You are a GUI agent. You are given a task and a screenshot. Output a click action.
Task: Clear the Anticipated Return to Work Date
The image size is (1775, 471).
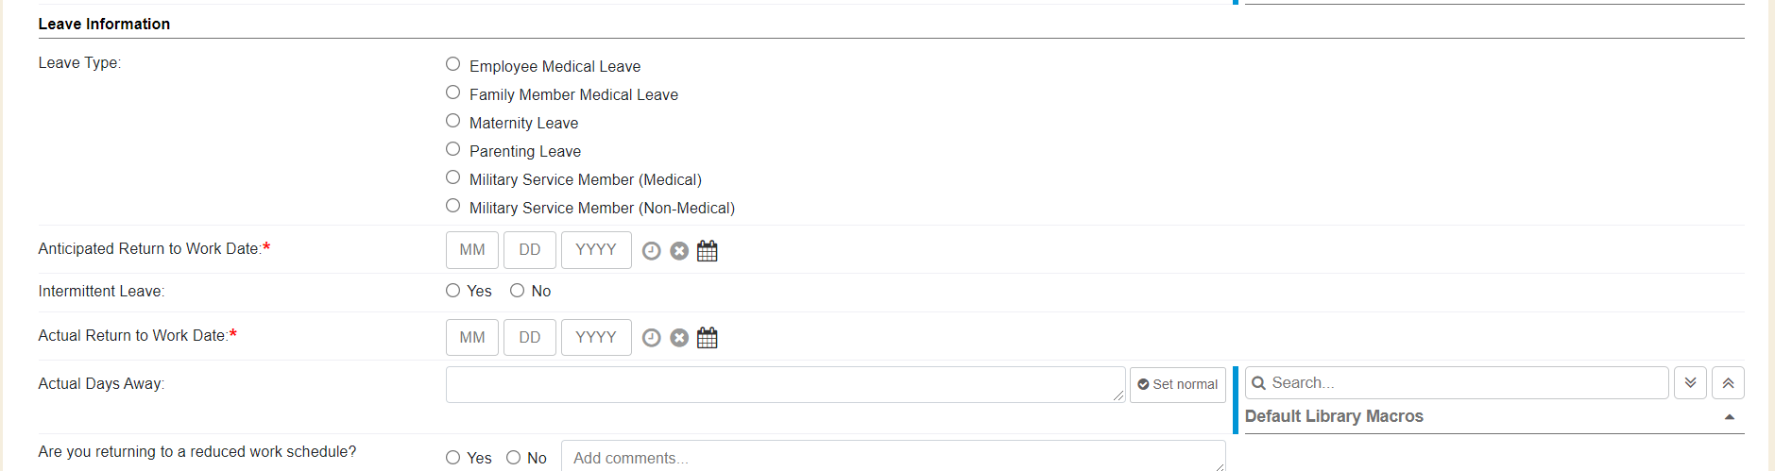pyautogui.click(x=679, y=251)
